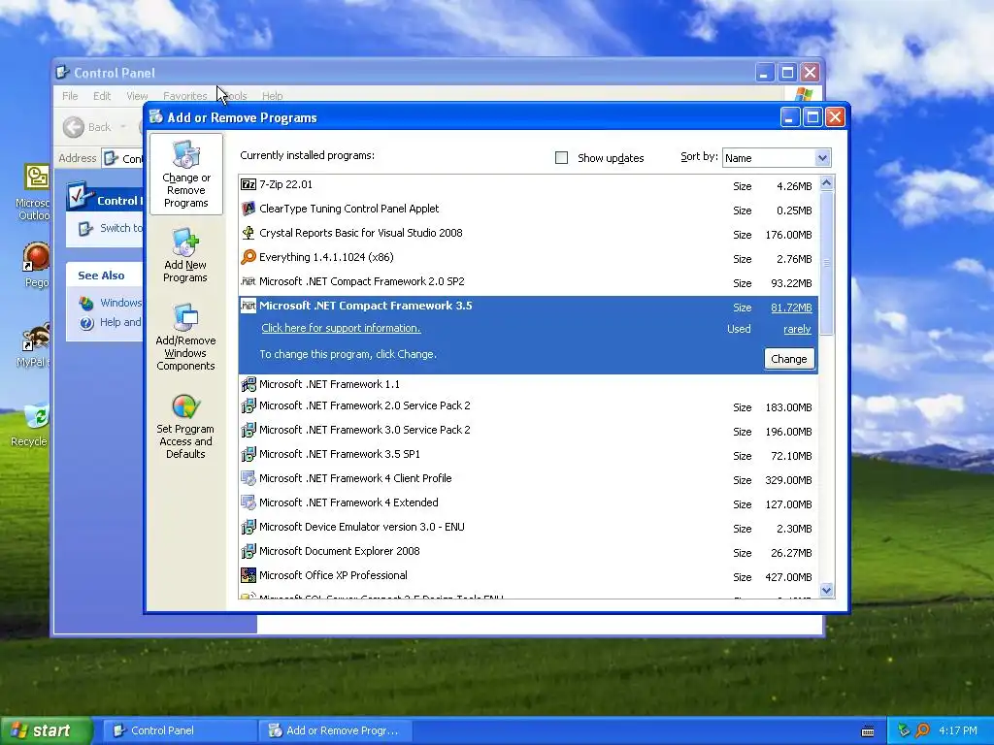Click the Change button for .NET Compact Framework 3.5
Viewport: 994px width, 745px height.
(788, 359)
